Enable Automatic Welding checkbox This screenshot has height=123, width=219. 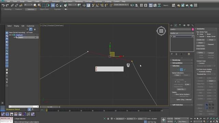(198, 71)
